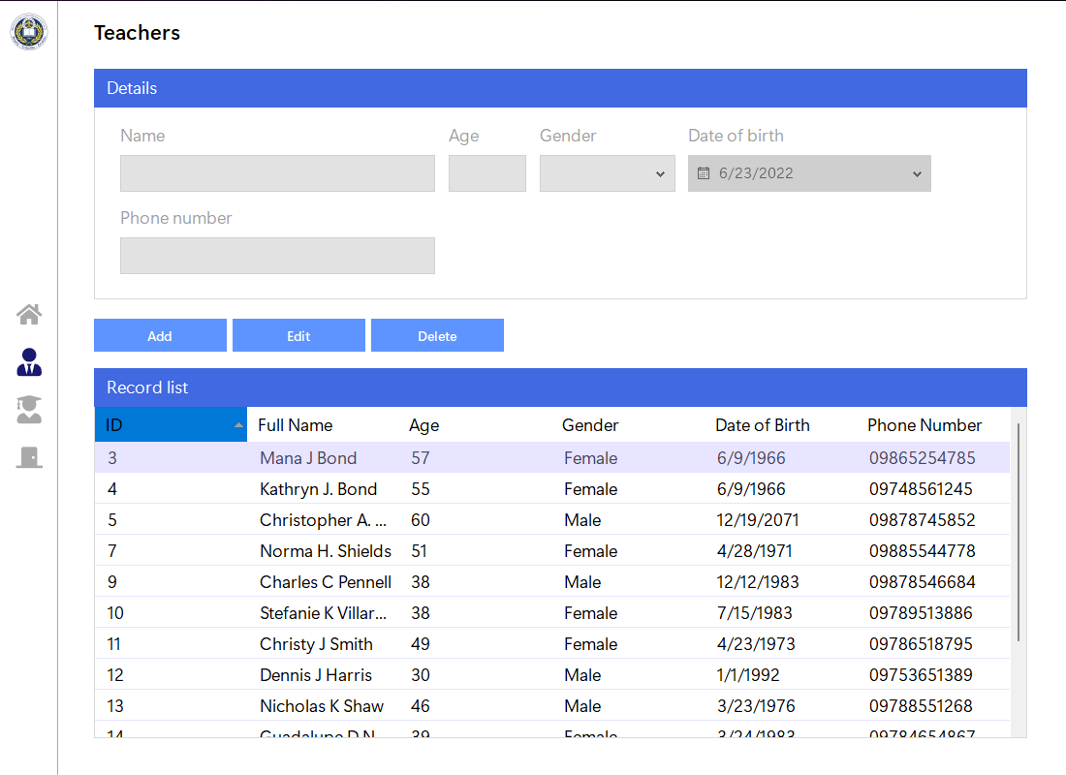The width and height of the screenshot is (1066, 775).
Task: Expand the Gender dropdown
Action: pos(660,174)
